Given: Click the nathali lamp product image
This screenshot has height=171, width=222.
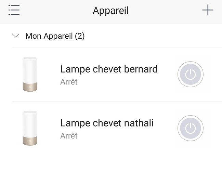Looking at the screenshot, I should click(x=30, y=128).
